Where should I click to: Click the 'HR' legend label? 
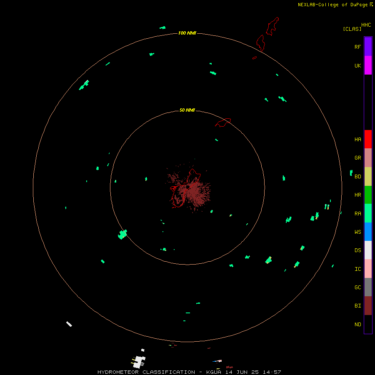click(x=357, y=195)
